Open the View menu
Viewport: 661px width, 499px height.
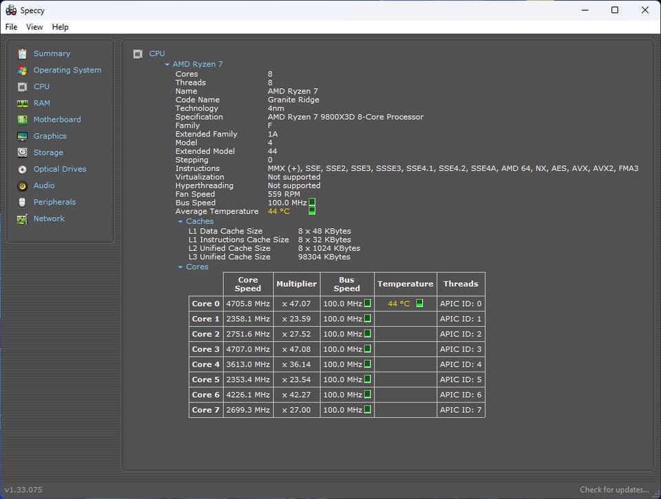pos(34,27)
